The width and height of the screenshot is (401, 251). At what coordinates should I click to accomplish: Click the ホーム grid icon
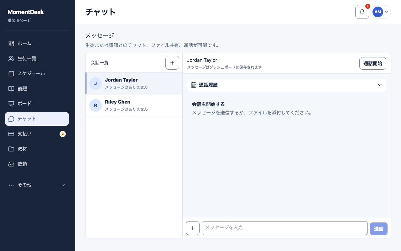click(11, 43)
